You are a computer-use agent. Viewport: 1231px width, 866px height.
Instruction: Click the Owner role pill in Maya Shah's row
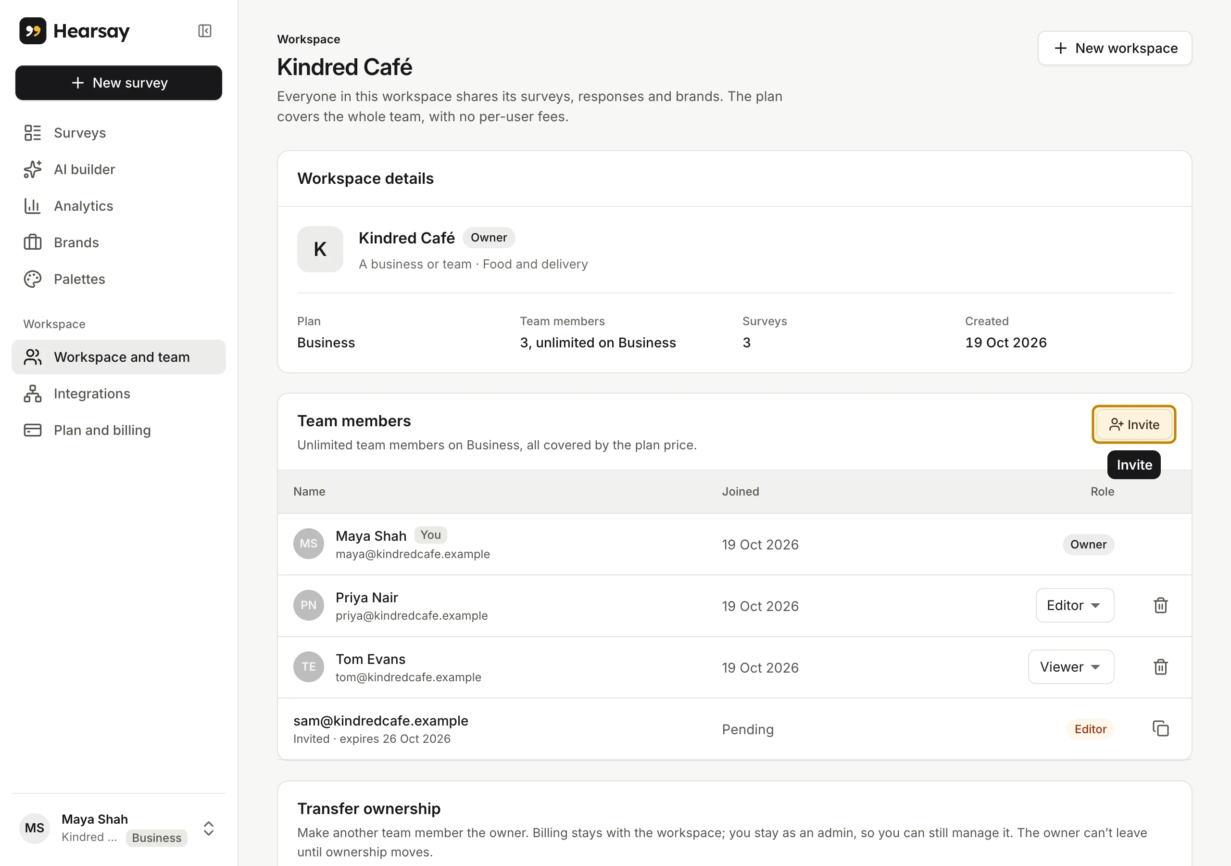tap(1088, 545)
